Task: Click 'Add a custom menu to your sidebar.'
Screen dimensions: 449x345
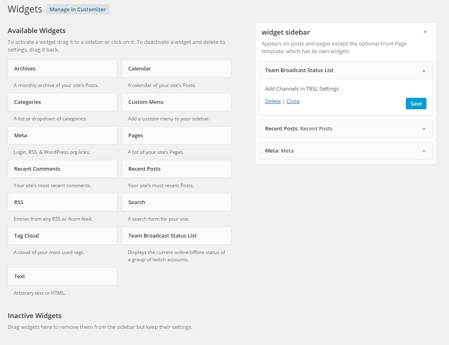Action: [x=168, y=119]
